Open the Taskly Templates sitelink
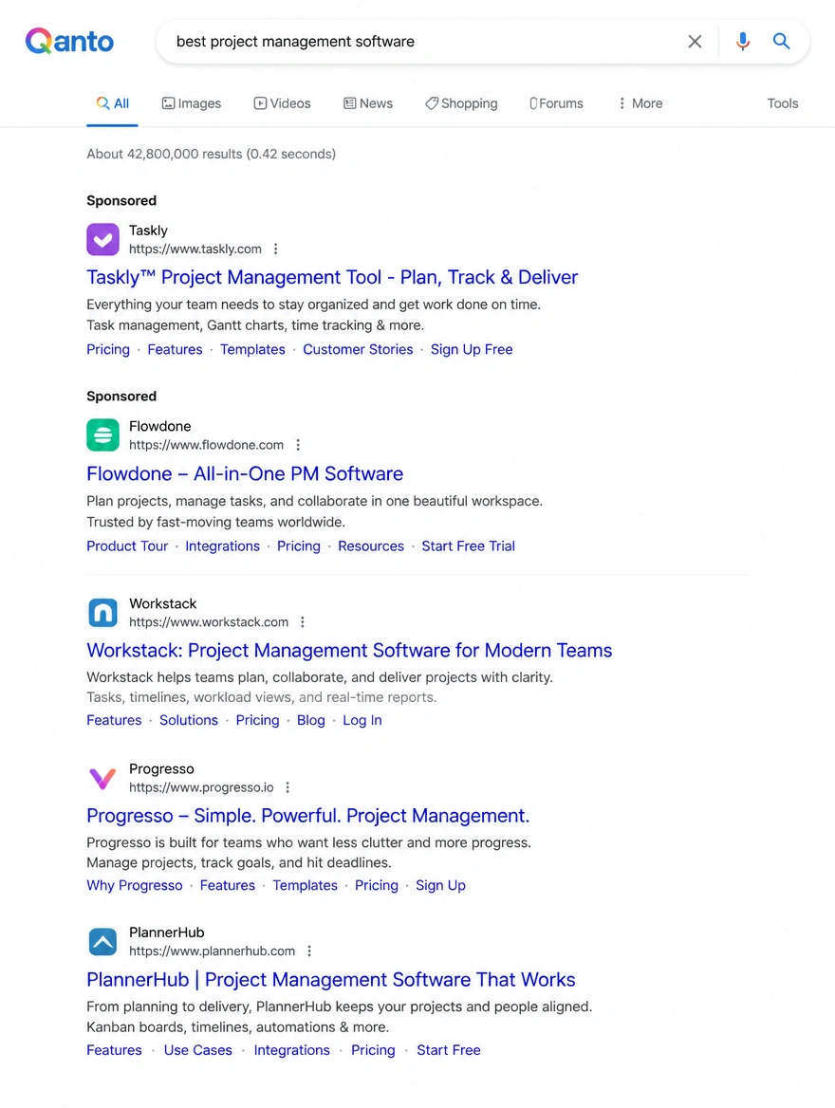 (x=252, y=349)
